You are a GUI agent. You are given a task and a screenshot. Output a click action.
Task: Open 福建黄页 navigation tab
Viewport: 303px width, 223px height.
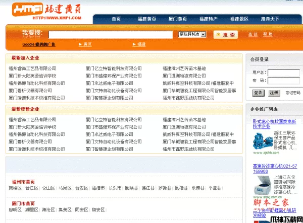pyautogui.click(x=147, y=19)
